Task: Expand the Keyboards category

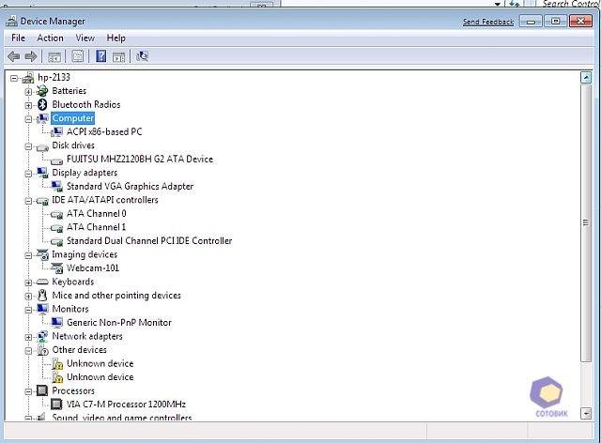Action: (x=29, y=282)
